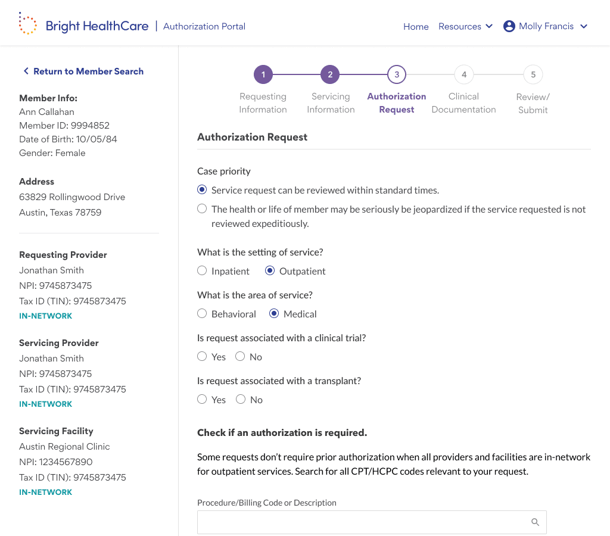The width and height of the screenshot is (610, 536).
Task: Choose No for clinical trial question
Action: pyautogui.click(x=240, y=356)
